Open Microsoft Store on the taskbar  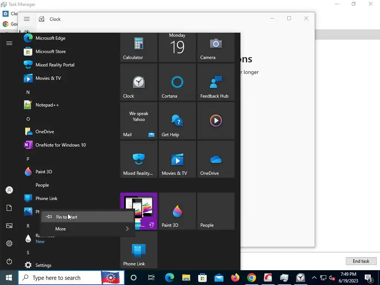(x=202, y=278)
